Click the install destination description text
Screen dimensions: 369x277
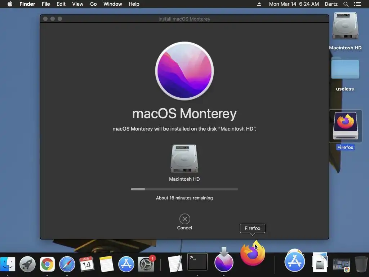[x=184, y=129]
